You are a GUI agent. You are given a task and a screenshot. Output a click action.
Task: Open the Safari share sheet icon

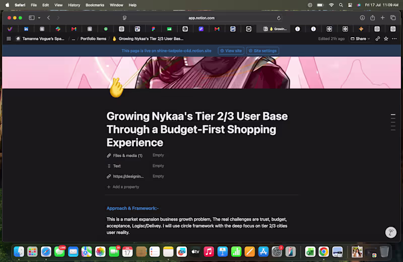(372, 18)
